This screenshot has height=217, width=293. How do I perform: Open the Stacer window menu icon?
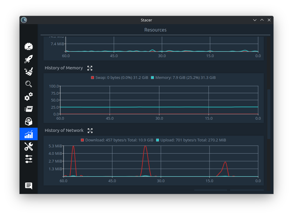tap(24, 20)
